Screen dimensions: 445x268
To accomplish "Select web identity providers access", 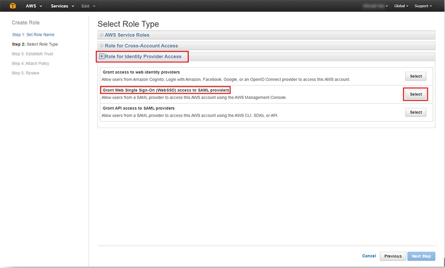I will (x=415, y=76).
